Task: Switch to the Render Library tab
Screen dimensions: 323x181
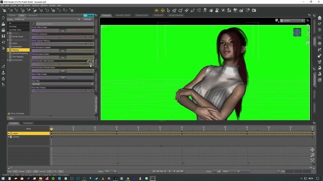Action: [x=123, y=16]
